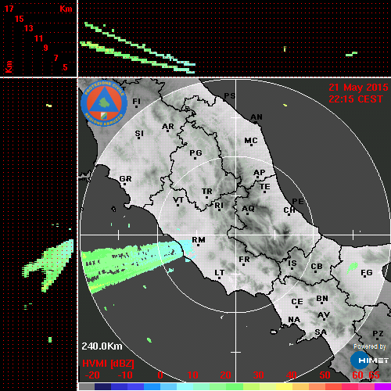
Task: Click the AN city marker on the map
Action: point(256,118)
